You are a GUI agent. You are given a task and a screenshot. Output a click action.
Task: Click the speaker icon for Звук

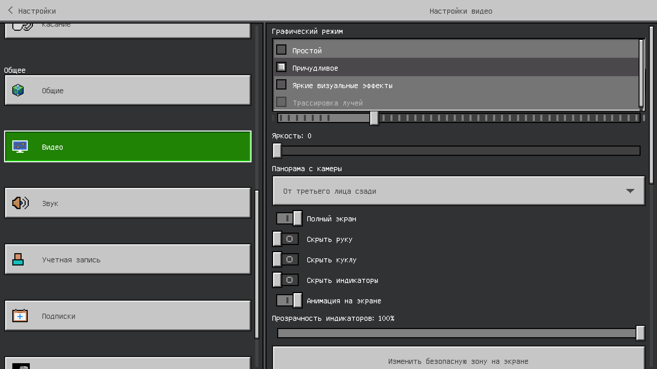tap(20, 203)
